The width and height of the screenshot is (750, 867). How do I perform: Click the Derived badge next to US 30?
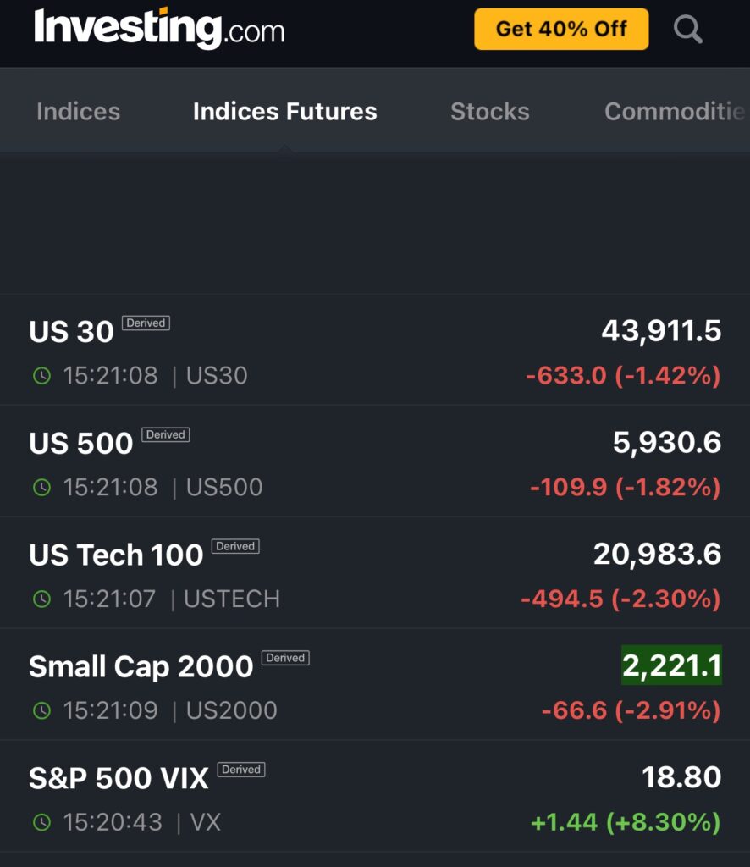click(x=146, y=323)
